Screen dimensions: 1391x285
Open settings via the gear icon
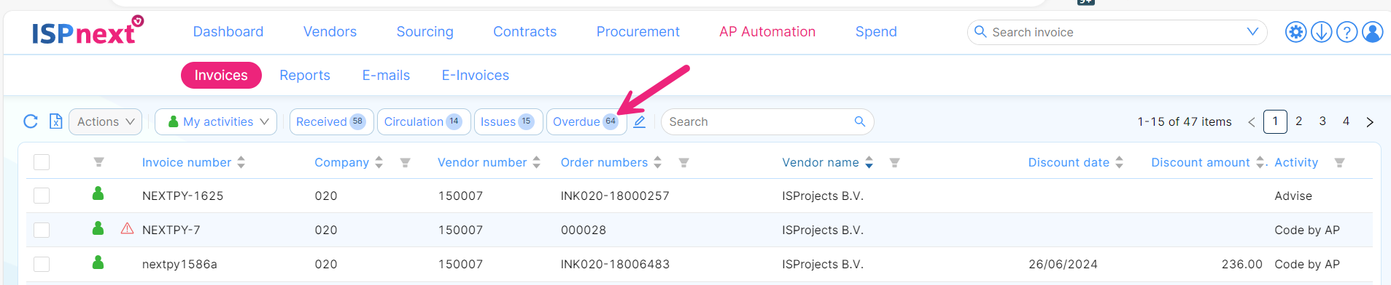(1295, 32)
